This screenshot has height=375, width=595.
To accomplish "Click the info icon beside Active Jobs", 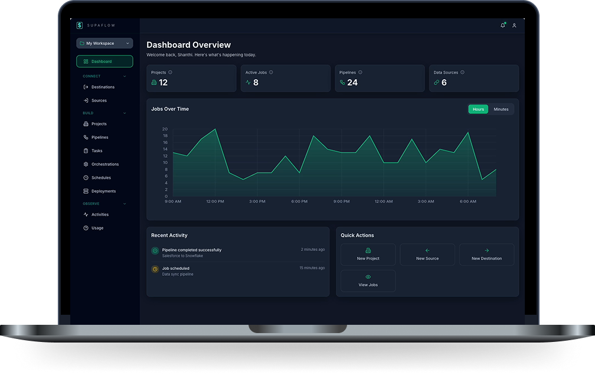I will 271,72.
